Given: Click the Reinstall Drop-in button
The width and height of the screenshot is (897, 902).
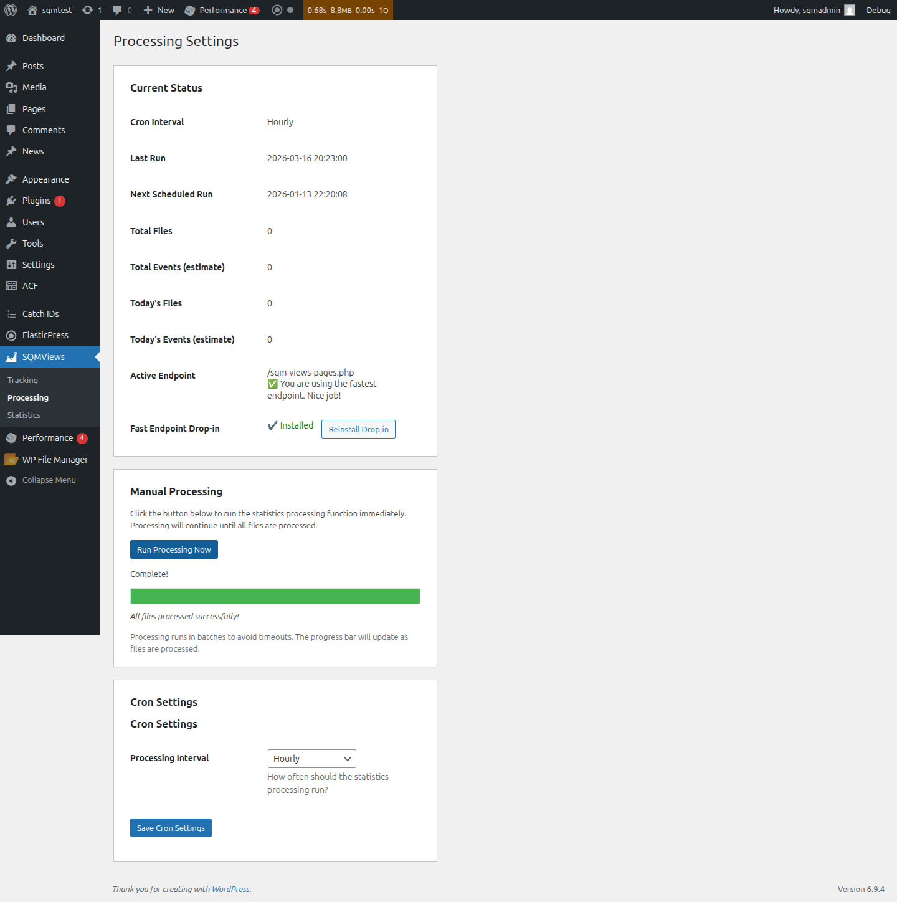Looking at the screenshot, I should pyautogui.click(x=358, y=429).
